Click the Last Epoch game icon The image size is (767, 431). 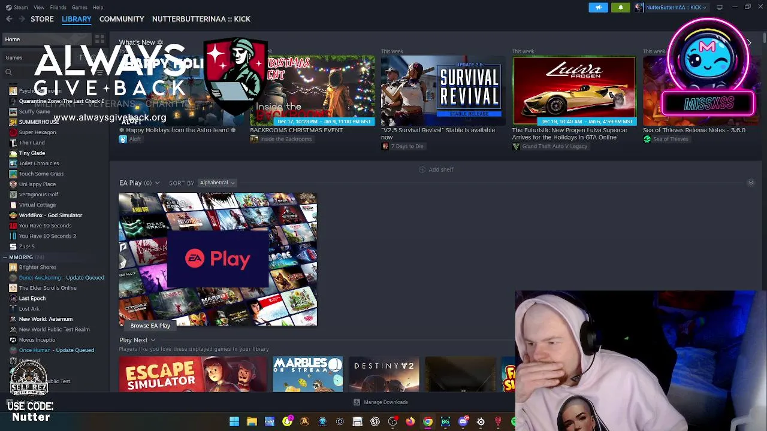[13, 298]
